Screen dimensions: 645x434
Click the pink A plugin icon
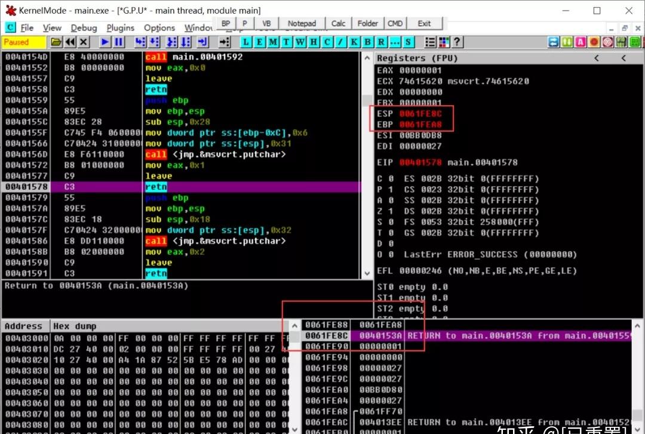[x=580, y=42]
